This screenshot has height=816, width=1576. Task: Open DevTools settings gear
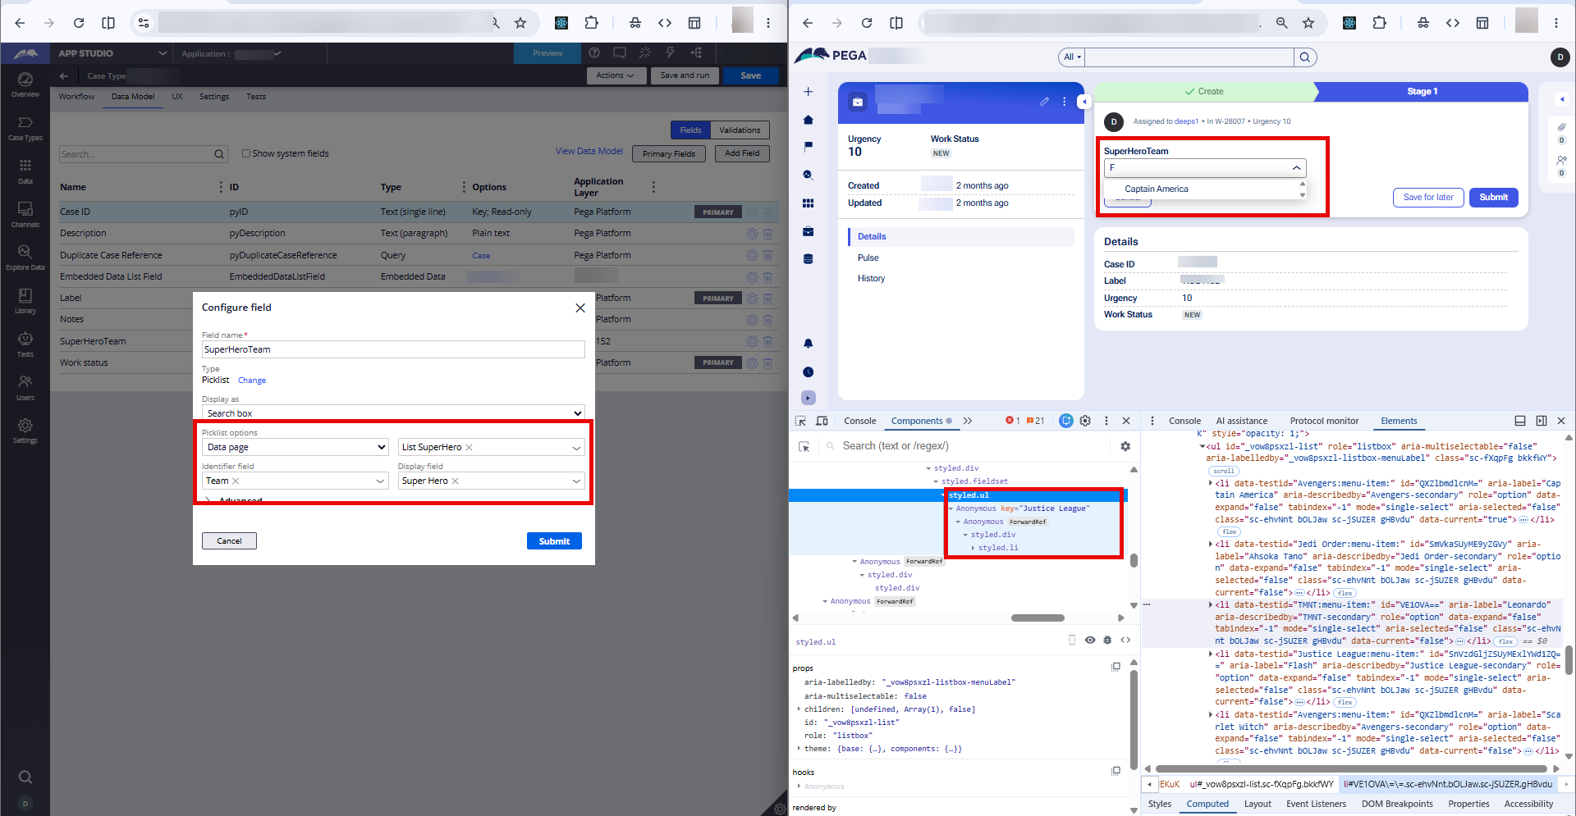1085,421
